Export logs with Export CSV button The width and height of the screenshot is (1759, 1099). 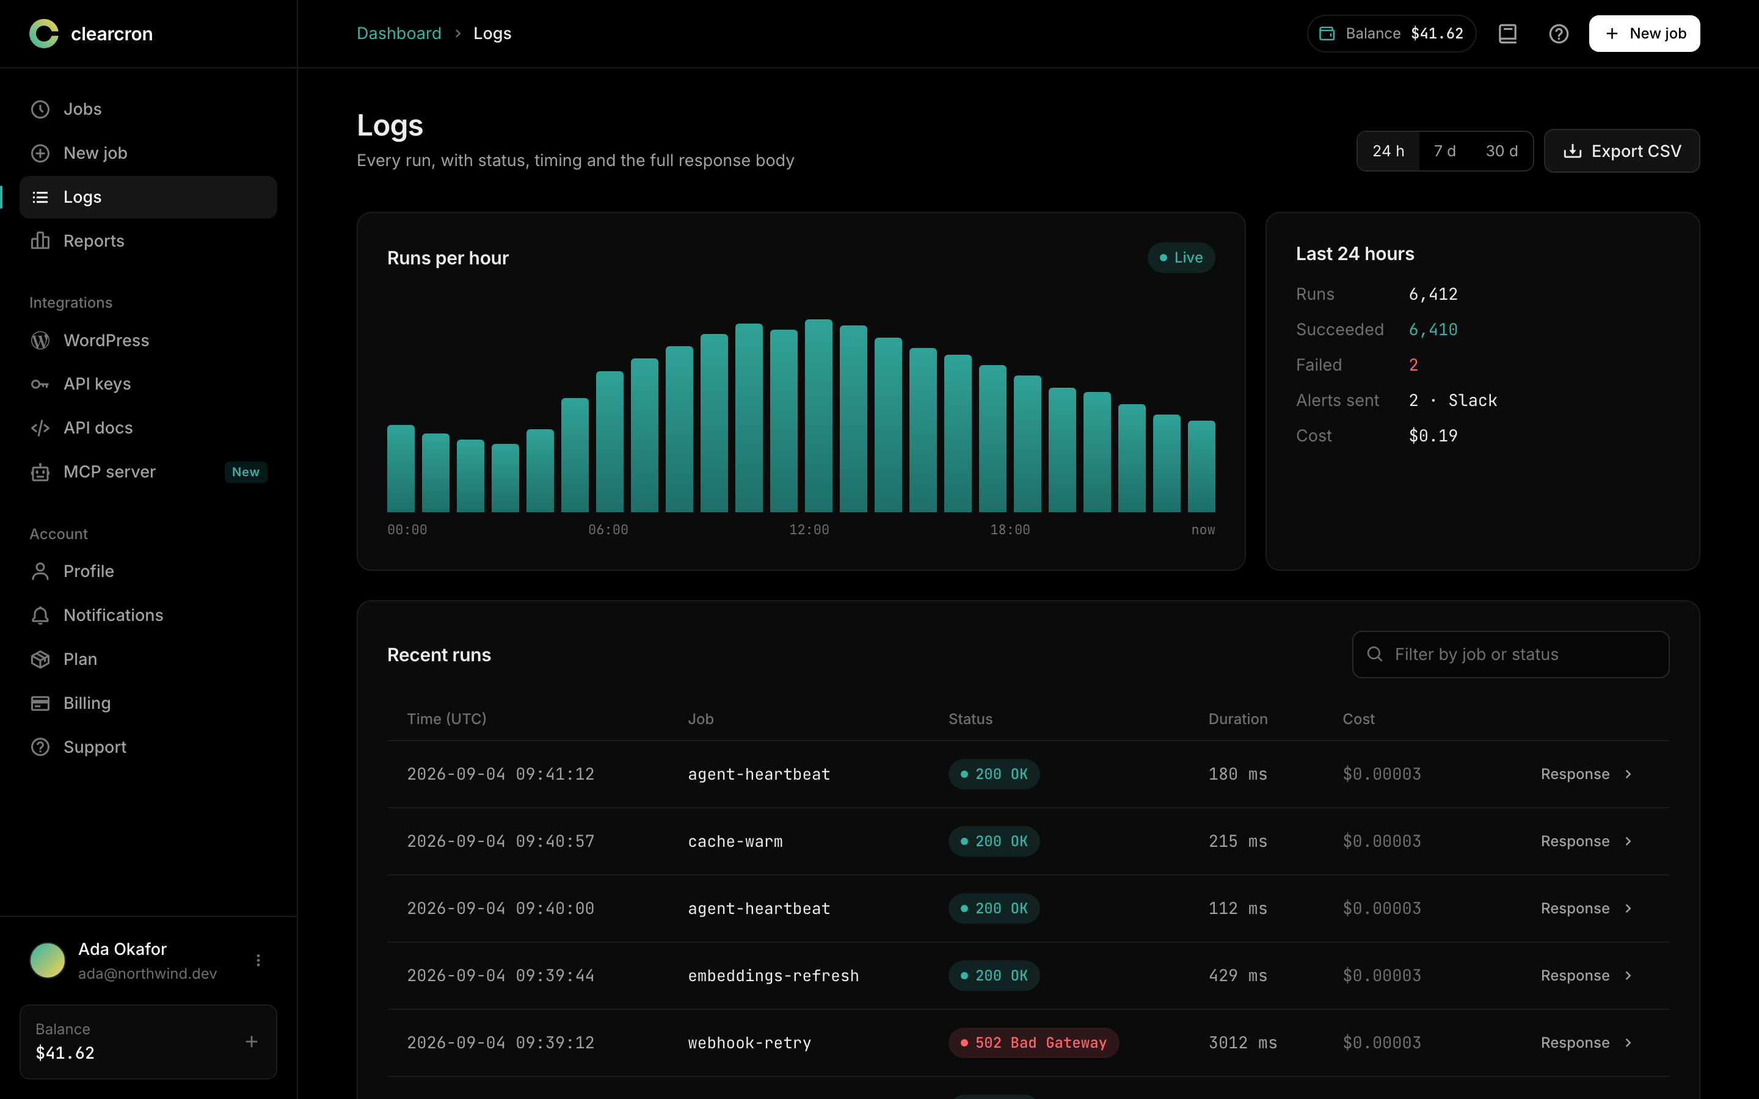1622,151
